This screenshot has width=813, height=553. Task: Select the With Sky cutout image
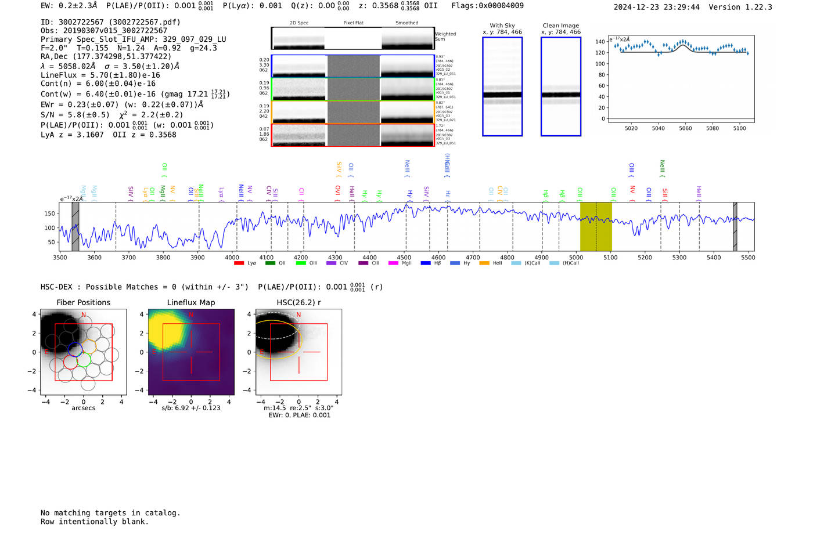[x=502, y=86]
